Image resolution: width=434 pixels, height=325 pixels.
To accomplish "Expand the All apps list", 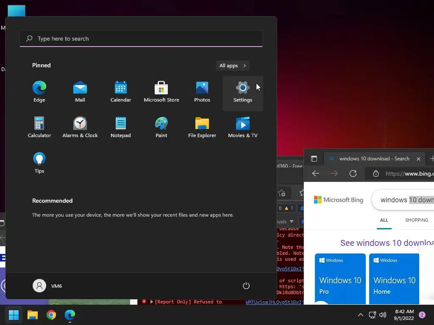I will tap(233, 66).
